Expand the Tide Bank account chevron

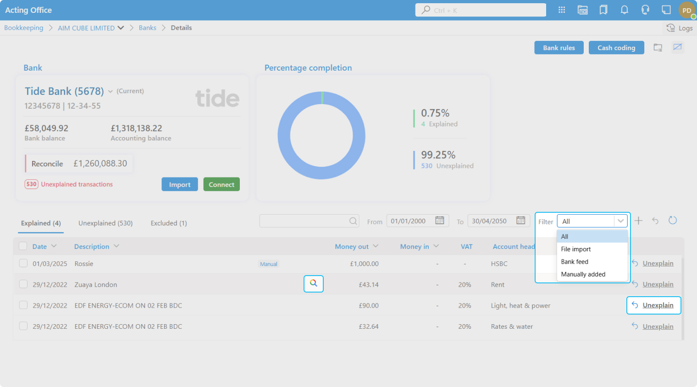click(111, 92)
